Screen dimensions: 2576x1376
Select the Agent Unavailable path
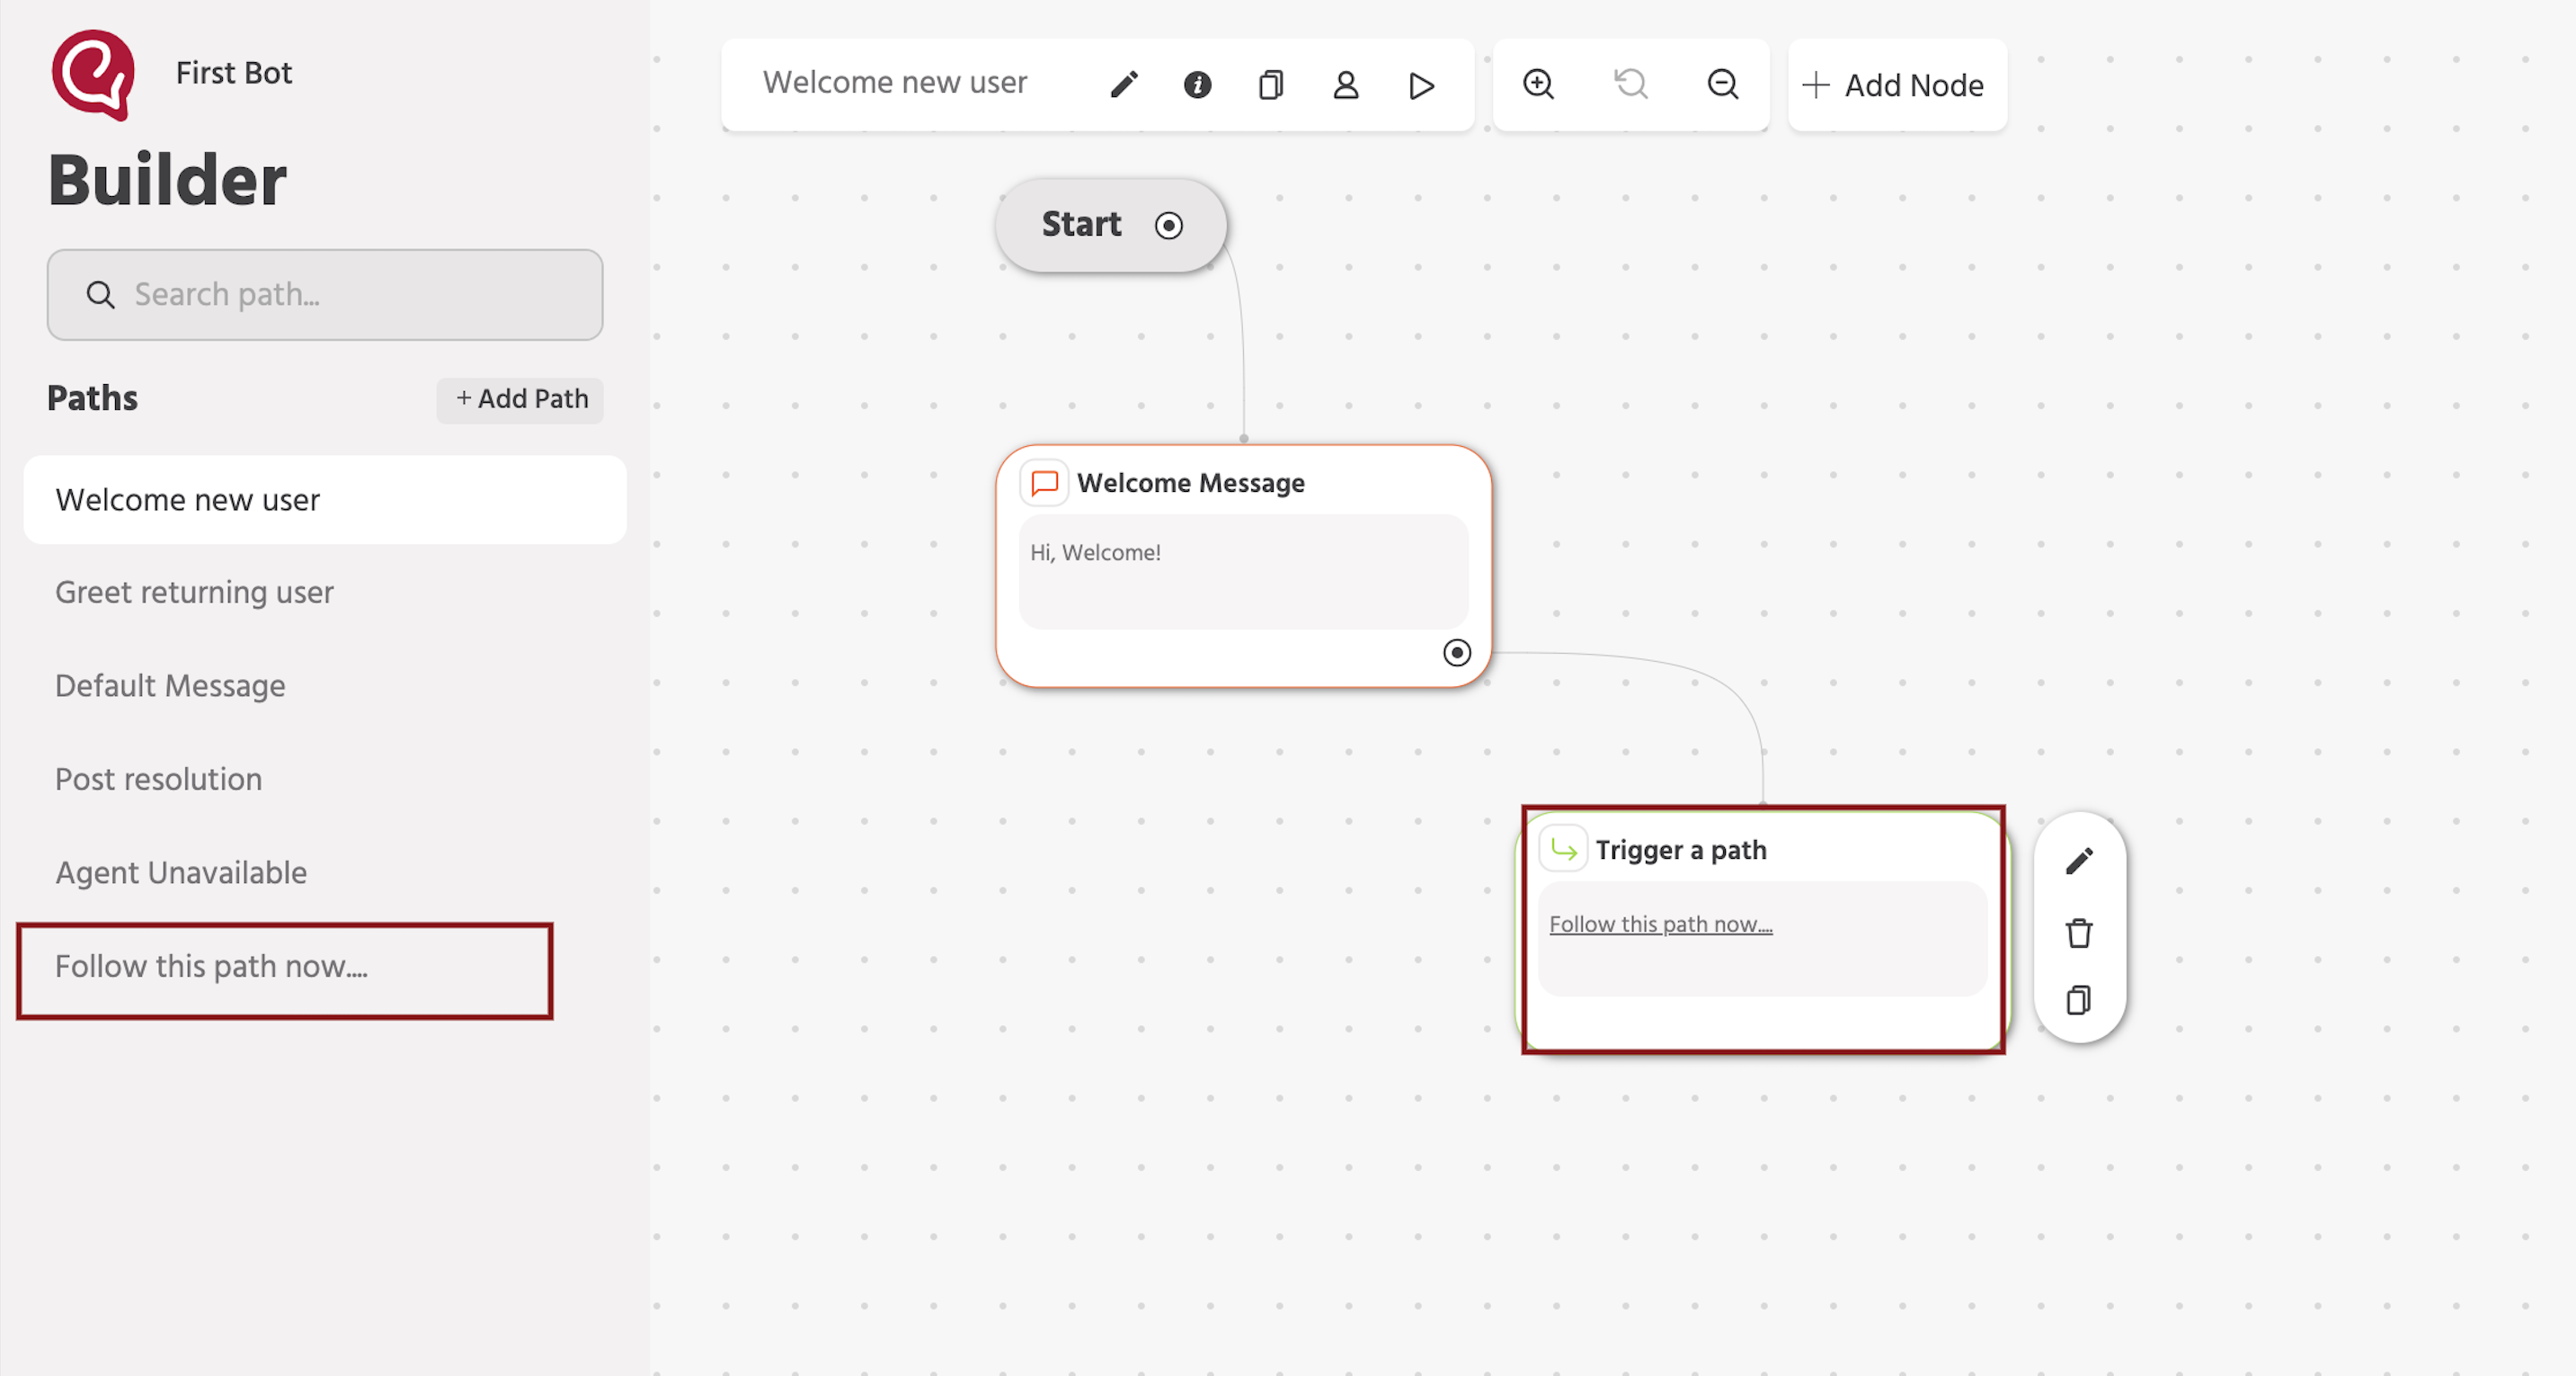tap(181, 871)
